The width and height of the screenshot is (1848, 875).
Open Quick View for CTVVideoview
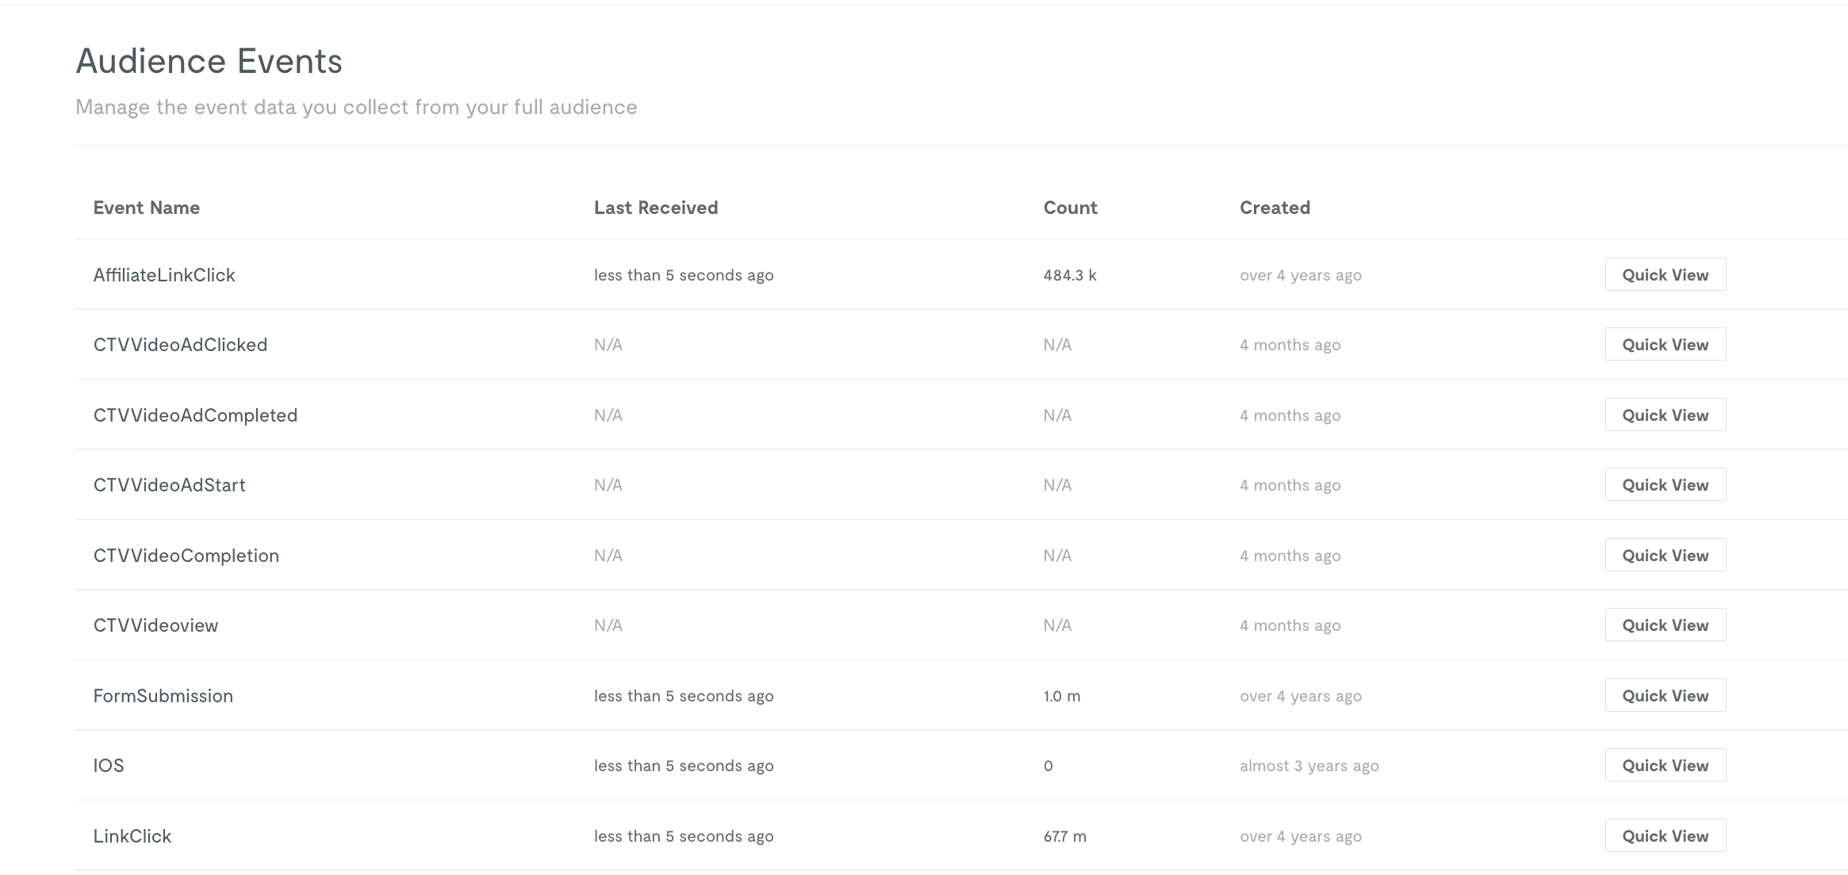click(1666, 625)
